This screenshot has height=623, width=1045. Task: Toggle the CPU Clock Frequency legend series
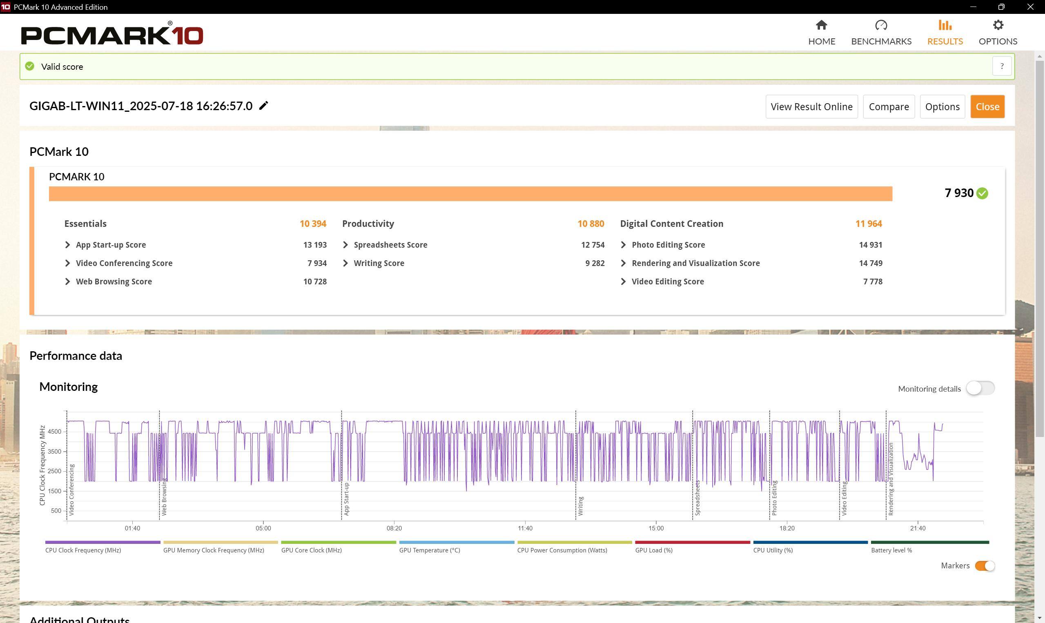coord(83,550)
